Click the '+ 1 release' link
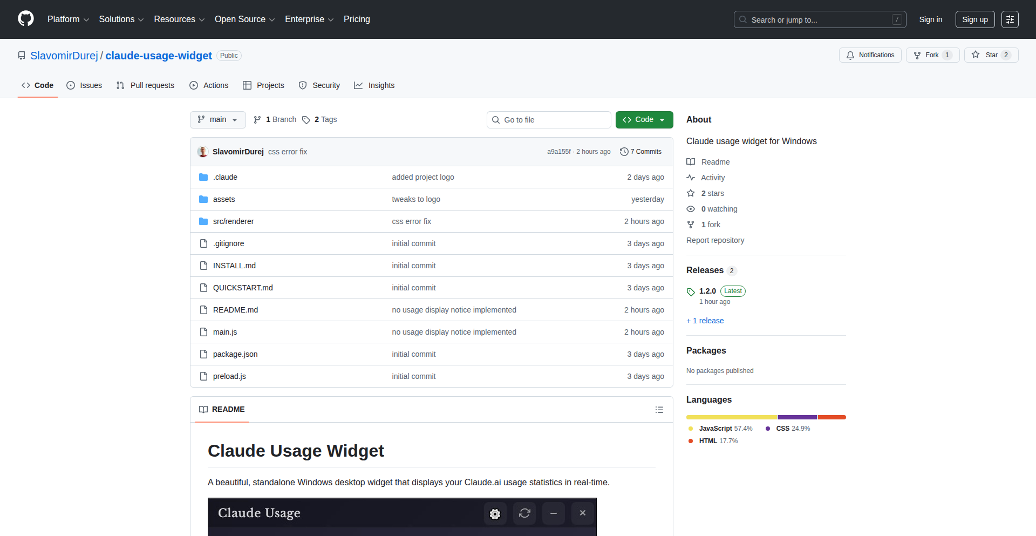This screenshot has width=1036, height=536. pyautogui.click(x=705, y=321)
